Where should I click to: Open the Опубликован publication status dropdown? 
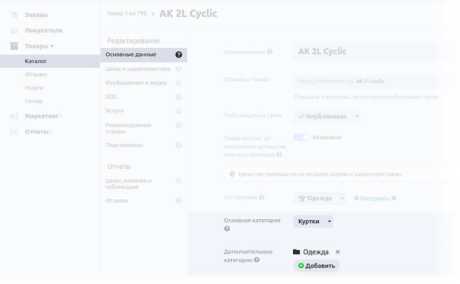tap(327, 116)
